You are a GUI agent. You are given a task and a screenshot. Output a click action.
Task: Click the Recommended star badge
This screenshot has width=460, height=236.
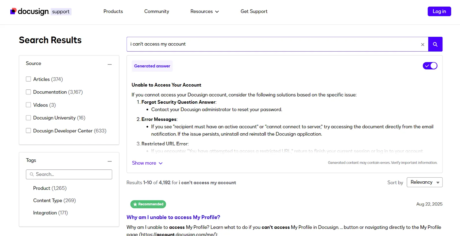click(x=148, y=204)
